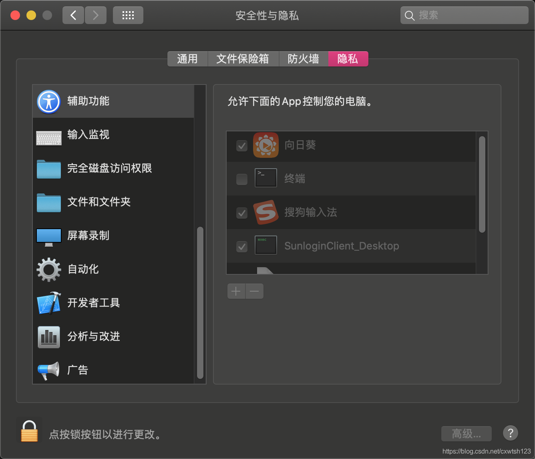
Task: Select the 文件和文件夹 folder icon
Action: click(48, 202)
